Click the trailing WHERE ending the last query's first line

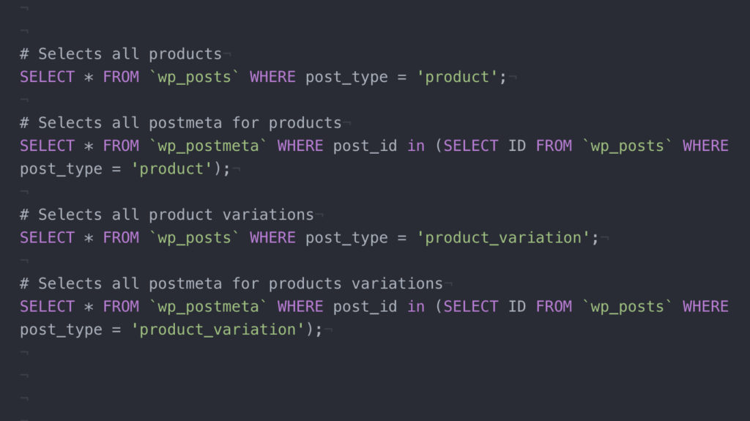[x=705, y=307]
